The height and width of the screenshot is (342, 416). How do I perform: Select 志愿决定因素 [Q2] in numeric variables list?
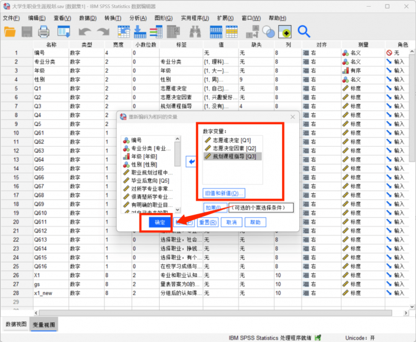click(x=232, y=148)
